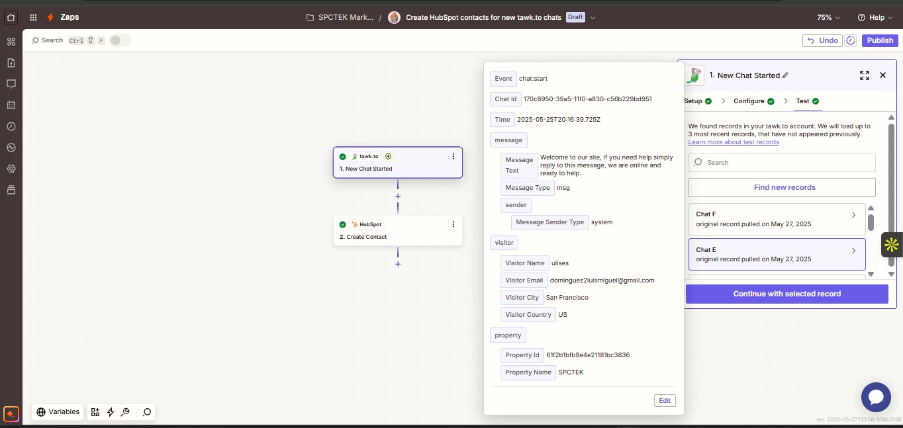Expand the Chat E record
The height and width of the screenshot is (428, 903).
(x=853, y=251)
